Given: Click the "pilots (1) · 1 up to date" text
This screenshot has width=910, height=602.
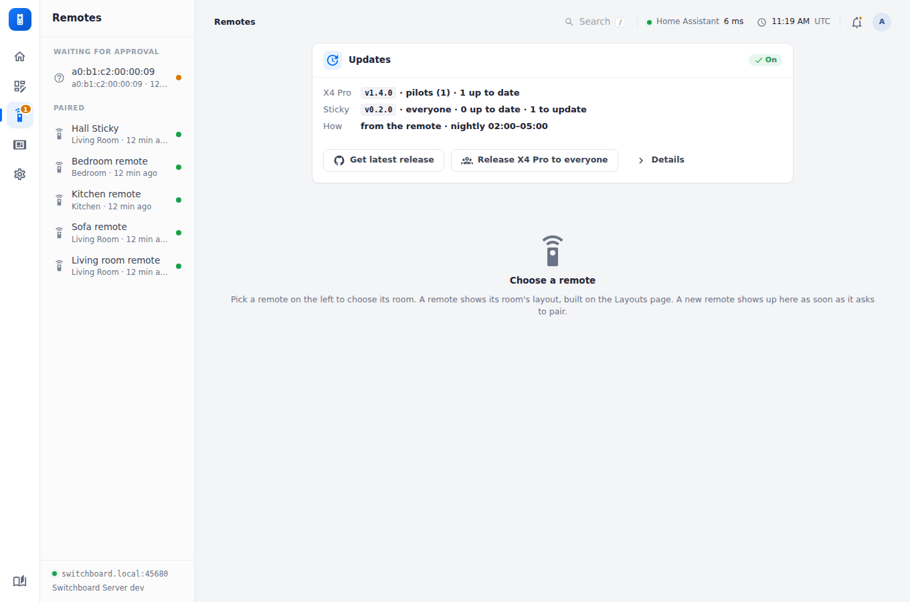Looking at the screenshot, I should [462, 93].
